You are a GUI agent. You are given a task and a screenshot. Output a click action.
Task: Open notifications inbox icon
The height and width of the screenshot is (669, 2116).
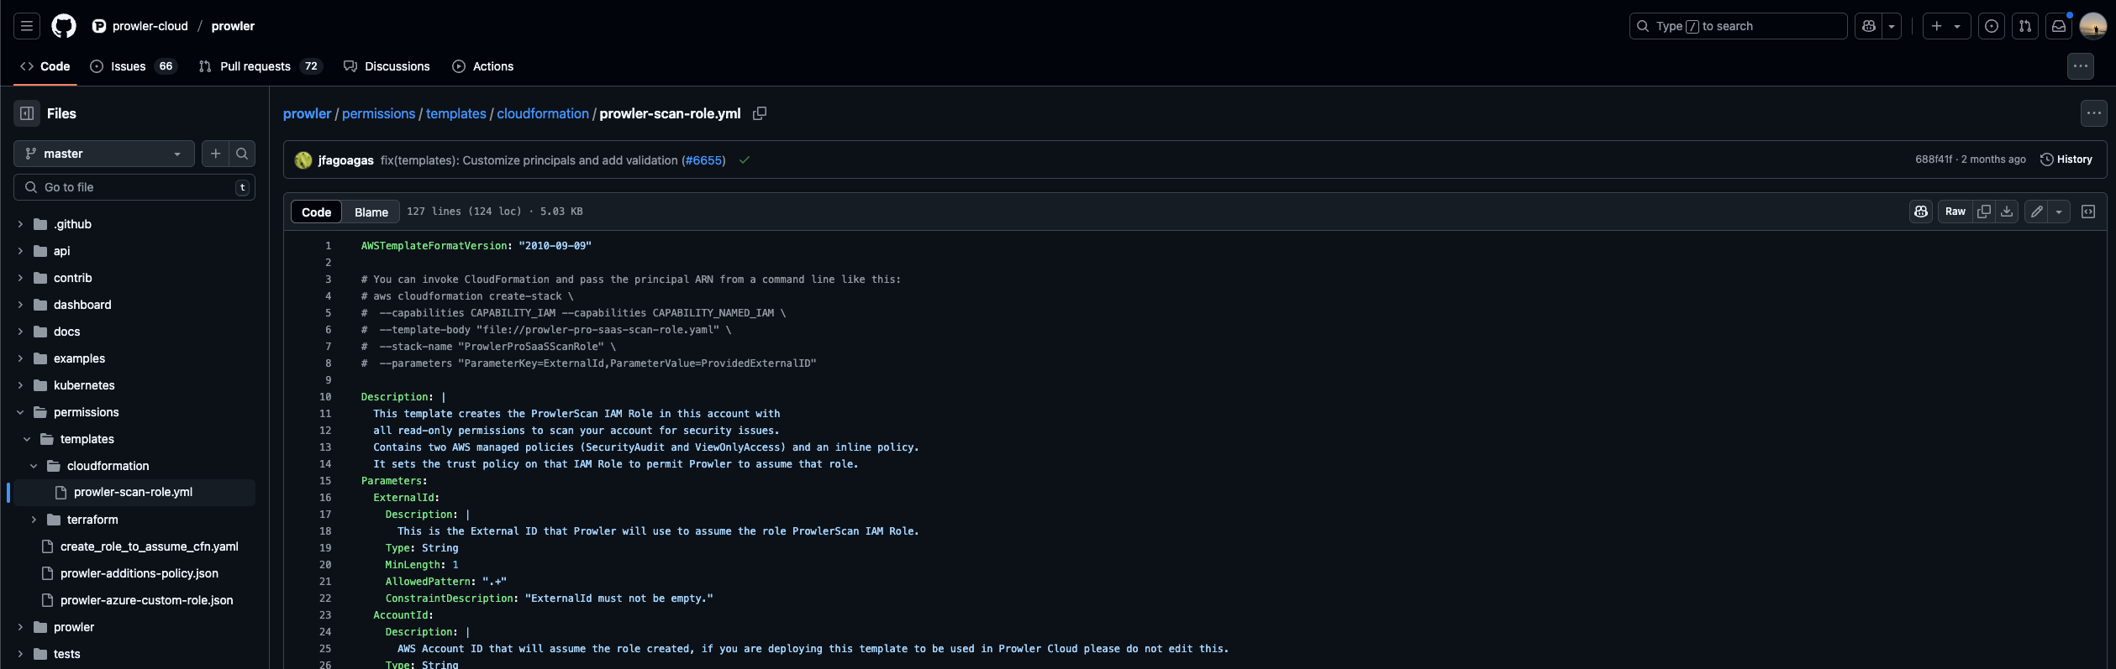2059,26
